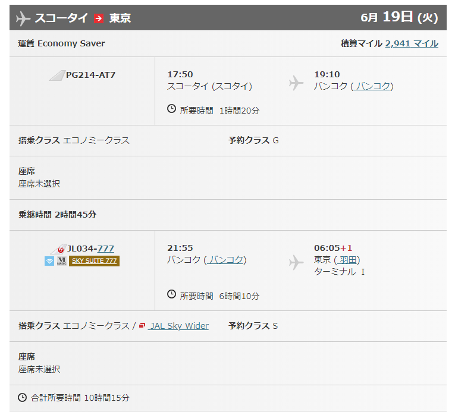Screen dimensions: 455x415
Task: Click the plane icon between 17:50 and 19:10
Action: pos(296,83)
